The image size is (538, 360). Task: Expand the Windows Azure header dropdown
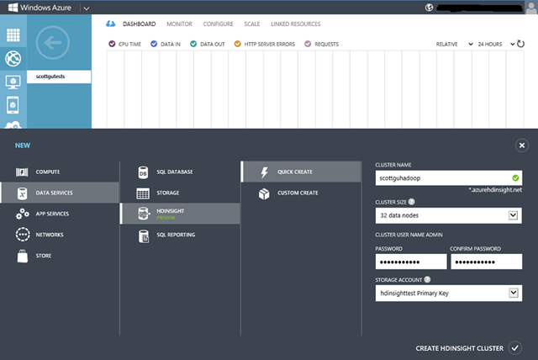[87, 8]
